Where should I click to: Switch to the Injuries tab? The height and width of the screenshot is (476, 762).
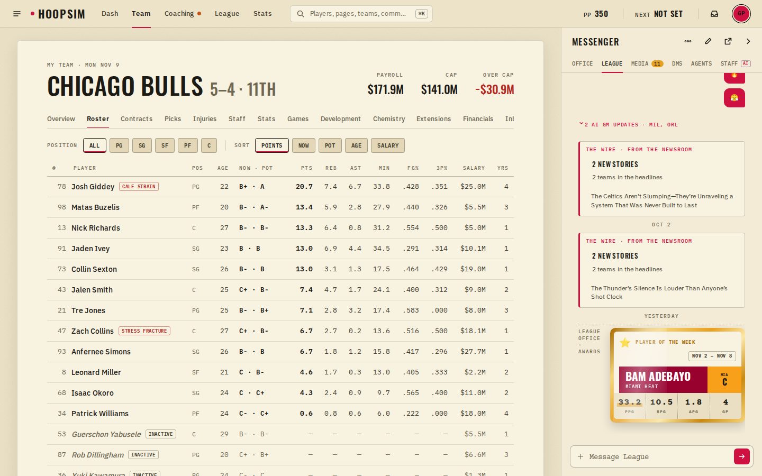pos(205,119)
